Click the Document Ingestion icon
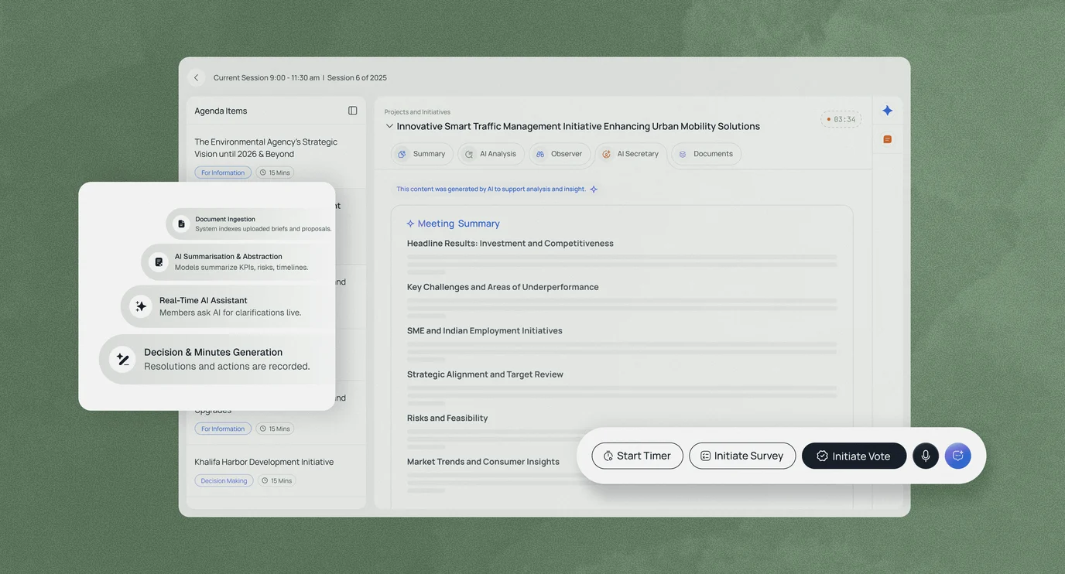The image size is (1065, 574). tap(181, 224)
